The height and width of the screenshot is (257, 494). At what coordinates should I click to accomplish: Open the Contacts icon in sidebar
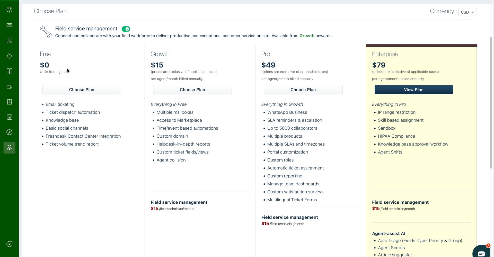(9, 40)
